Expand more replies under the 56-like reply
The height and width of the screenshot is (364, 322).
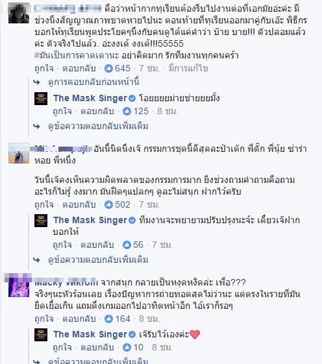coord(98,260)
